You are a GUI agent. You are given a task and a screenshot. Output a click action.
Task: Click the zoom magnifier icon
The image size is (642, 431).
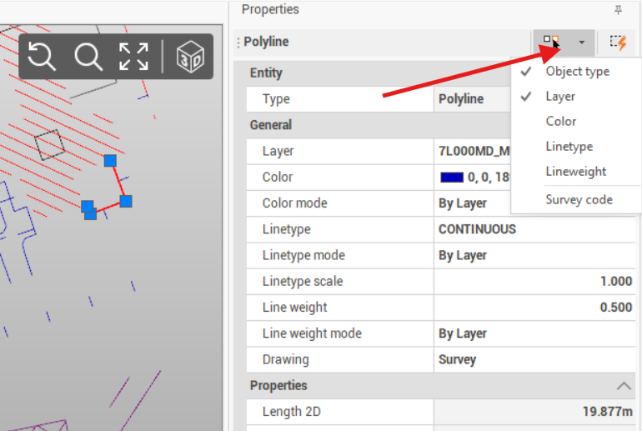88,57
